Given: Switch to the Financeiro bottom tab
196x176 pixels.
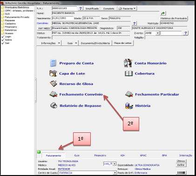Looking at the screenshot, I should coord(100,156).
